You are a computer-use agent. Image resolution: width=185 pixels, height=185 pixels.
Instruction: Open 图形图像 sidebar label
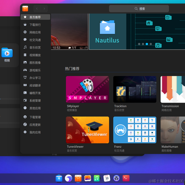coord(35,62)
